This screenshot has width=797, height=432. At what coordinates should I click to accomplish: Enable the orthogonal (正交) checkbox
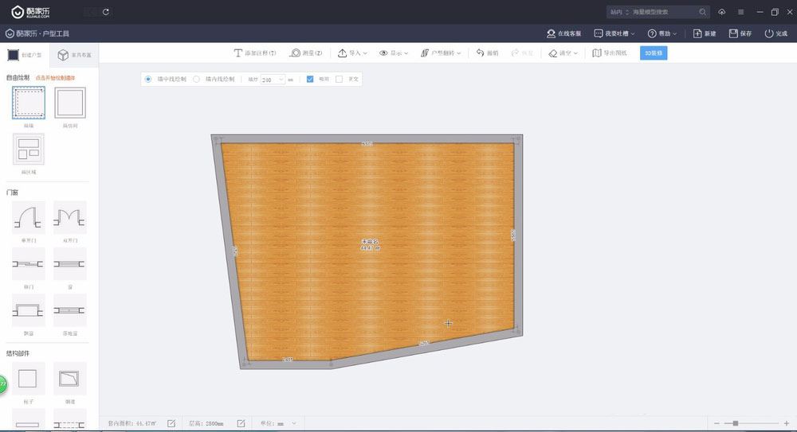[x=339, y=80]
